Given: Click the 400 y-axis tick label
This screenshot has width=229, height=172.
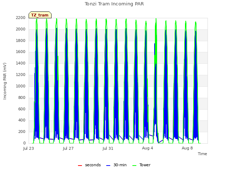Looking at the screenshot, I should coord(22,120).
